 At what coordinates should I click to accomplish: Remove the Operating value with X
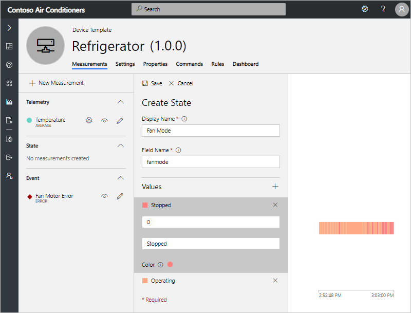tap(275, 281)
